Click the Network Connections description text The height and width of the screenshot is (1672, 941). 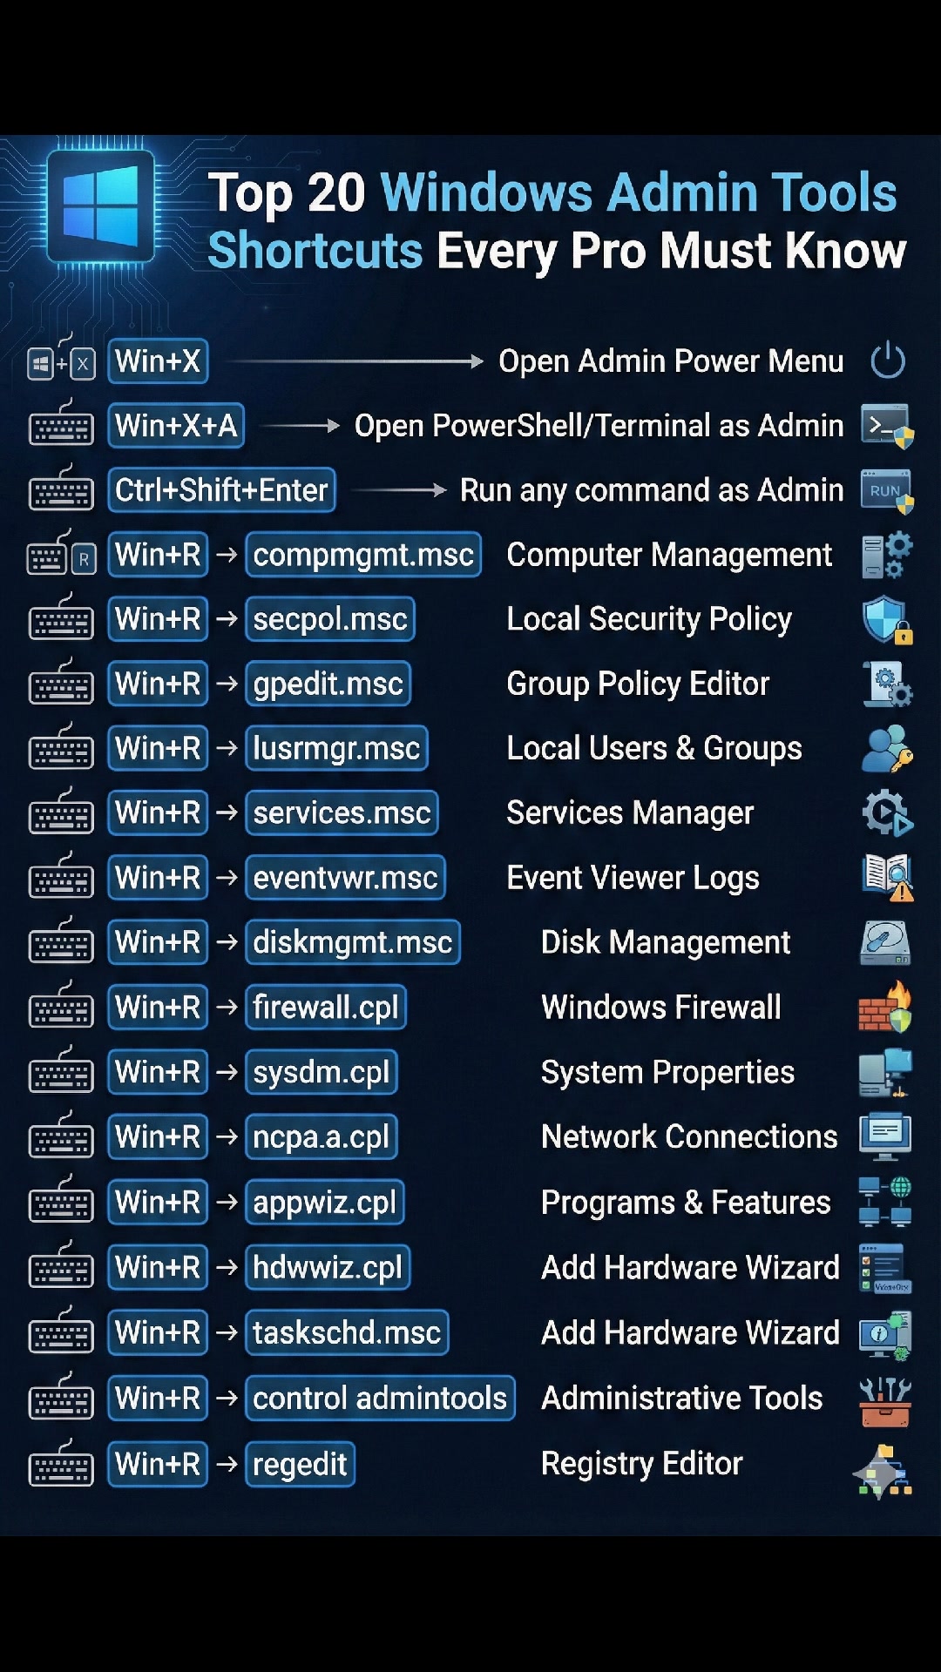point(689,1137)
